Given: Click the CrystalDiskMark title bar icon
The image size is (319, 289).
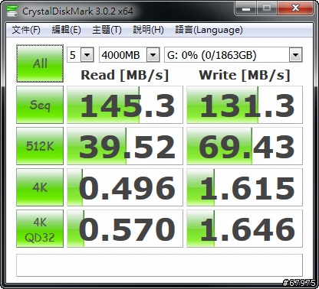Looking at the screenshot, I should pos(12,11).
